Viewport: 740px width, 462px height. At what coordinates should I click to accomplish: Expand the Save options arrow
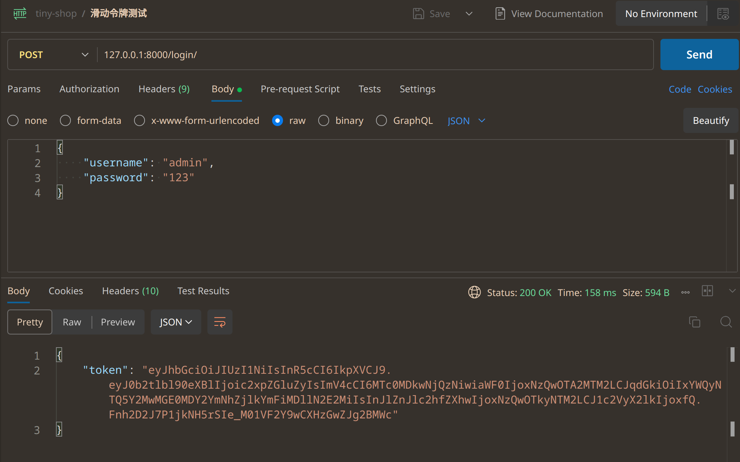[469, 14]
